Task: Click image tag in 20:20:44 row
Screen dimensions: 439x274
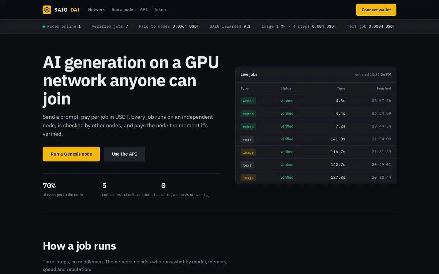Action: click(x=248, y=178)
